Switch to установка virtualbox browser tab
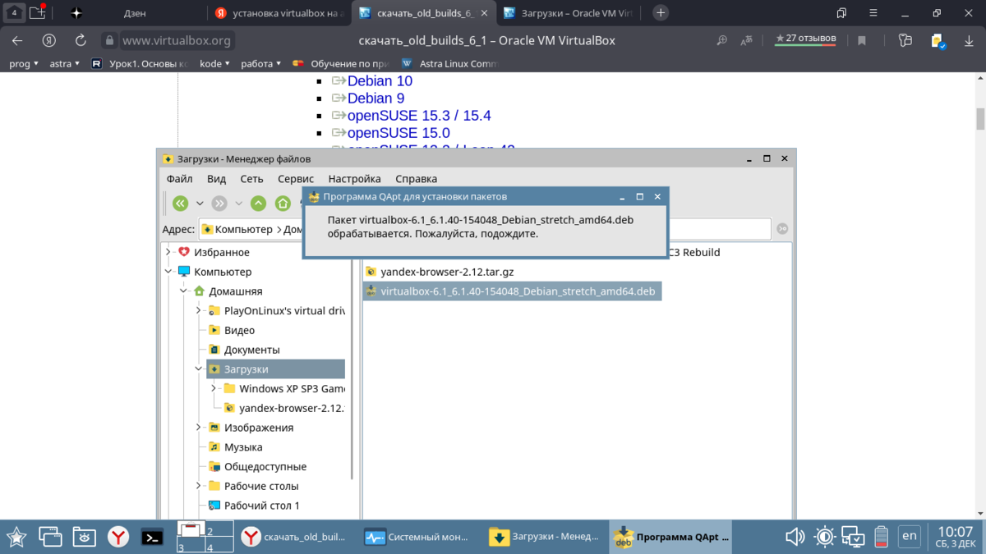Viewport: 986px width, 554px height. [x=279, y=13]
